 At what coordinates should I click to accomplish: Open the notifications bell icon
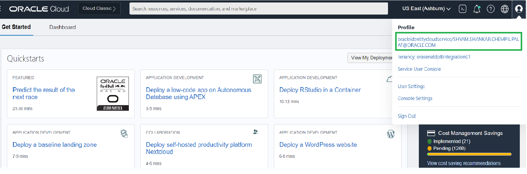pos(477,9)
